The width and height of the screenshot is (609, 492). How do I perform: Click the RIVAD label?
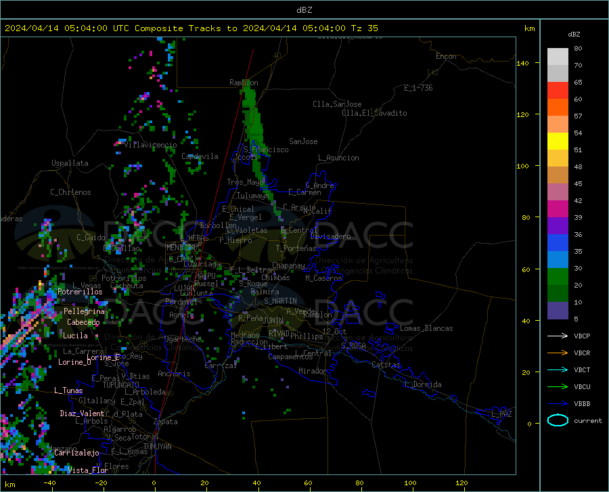pos(279,334)
